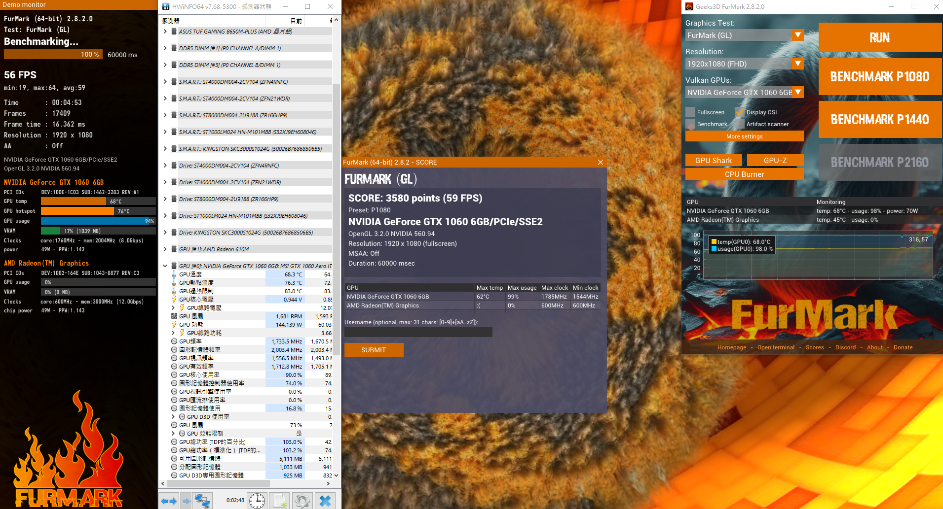Viewport: 943px width, 509px height.
Task: Open the Graphics Test FurMark (GL) dropdown
Action: coord(745,35)
